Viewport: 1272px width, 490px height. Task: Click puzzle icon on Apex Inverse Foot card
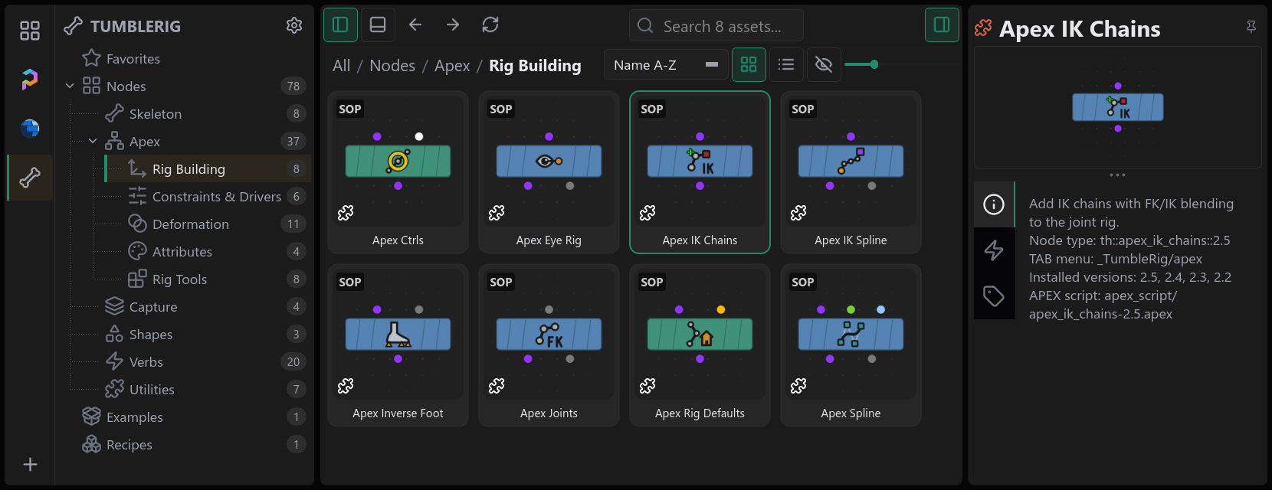346,385
